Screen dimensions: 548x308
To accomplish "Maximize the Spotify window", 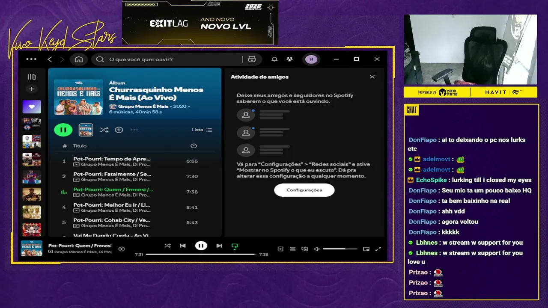I will [x=356, y=59].
